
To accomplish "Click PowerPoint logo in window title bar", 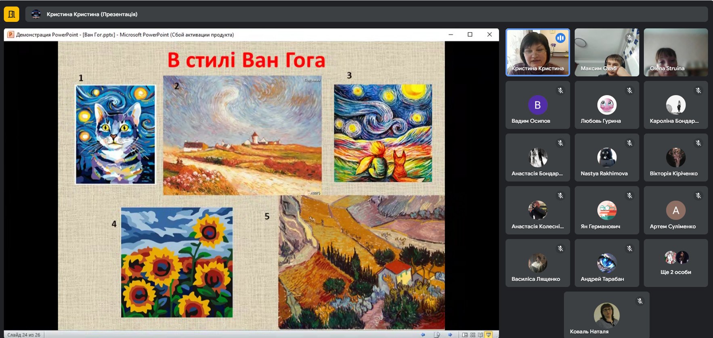I will coord(10,35).
